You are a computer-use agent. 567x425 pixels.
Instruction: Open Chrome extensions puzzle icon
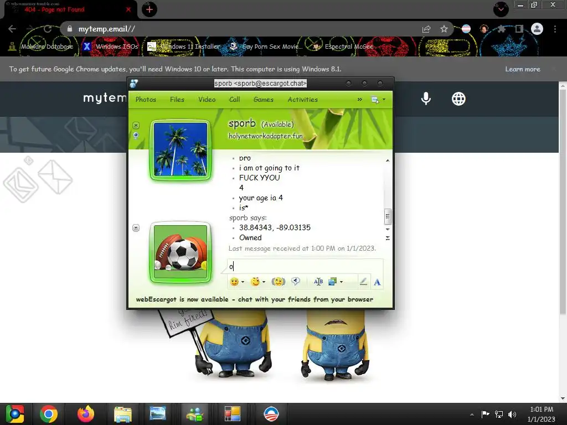[502, 29]
